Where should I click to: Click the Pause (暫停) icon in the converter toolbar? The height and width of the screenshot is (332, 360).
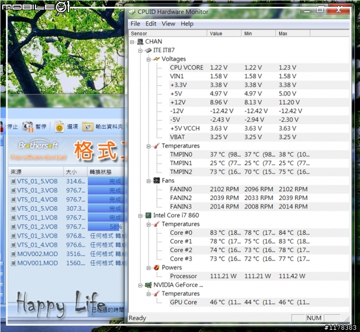click(x=28, y=126)
